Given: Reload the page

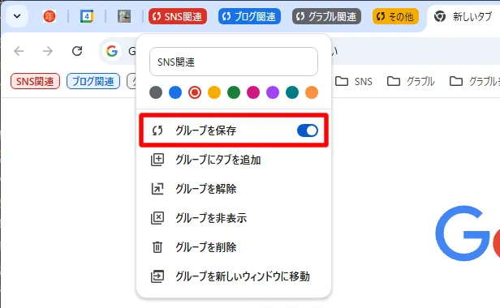Looking at the screenshot, I should (x=77, y=51).
